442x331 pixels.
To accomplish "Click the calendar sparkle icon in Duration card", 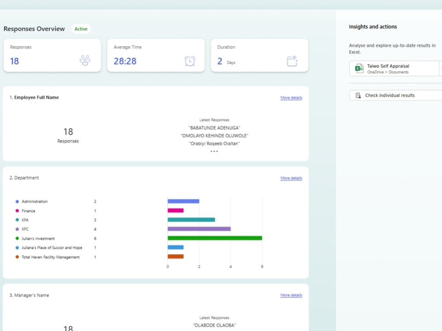I will [292, 61].
